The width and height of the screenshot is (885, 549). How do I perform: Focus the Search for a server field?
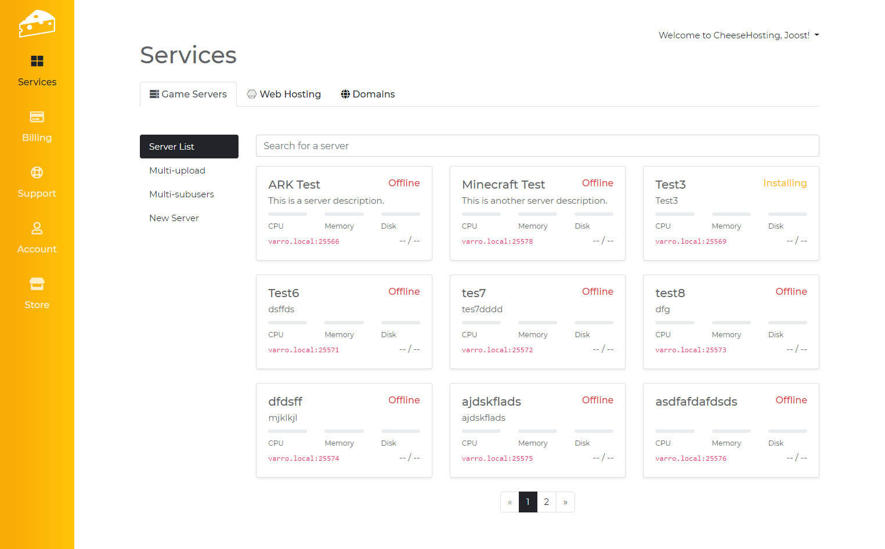537,146
